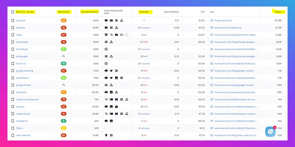Open the semrush keyword link
The height and width of the screenshot is (147, 295).
coord(21,21)
